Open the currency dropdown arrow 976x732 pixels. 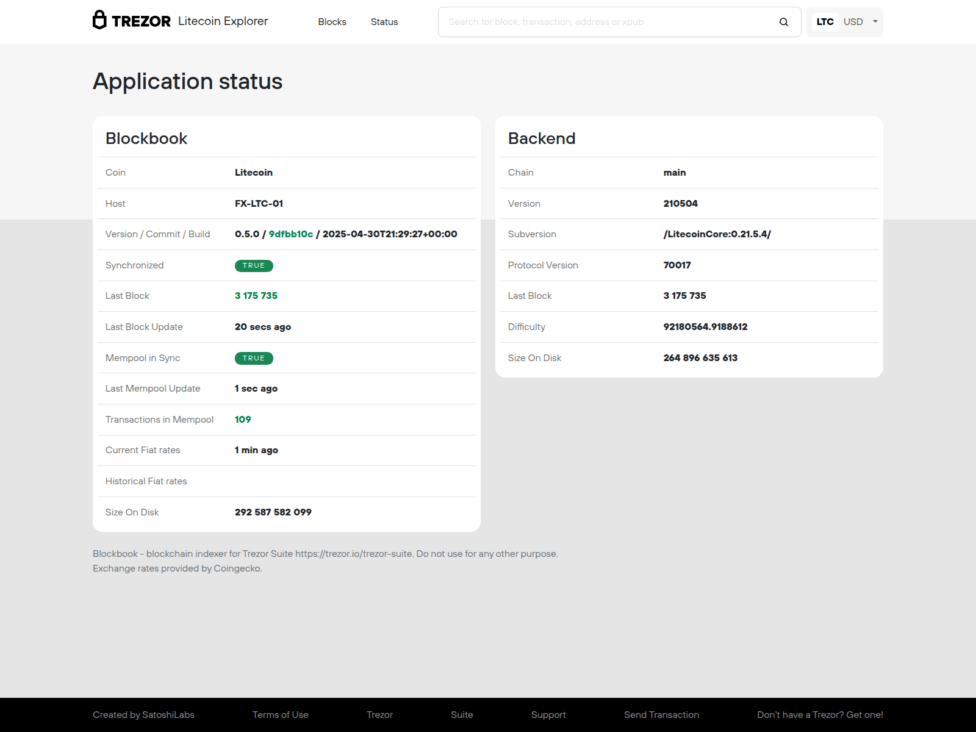click(x=875, y=21)
